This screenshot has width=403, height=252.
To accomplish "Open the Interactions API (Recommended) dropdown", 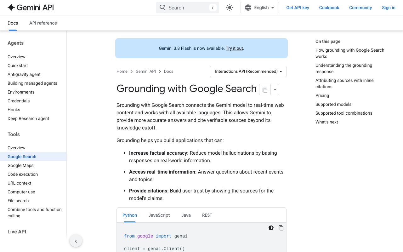I will coord(248,72).
